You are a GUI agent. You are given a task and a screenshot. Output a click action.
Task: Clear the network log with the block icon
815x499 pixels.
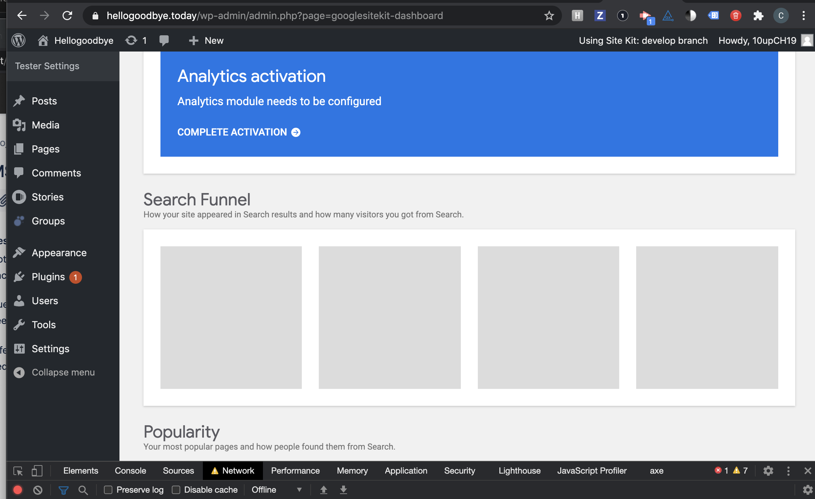coord(38,490)
